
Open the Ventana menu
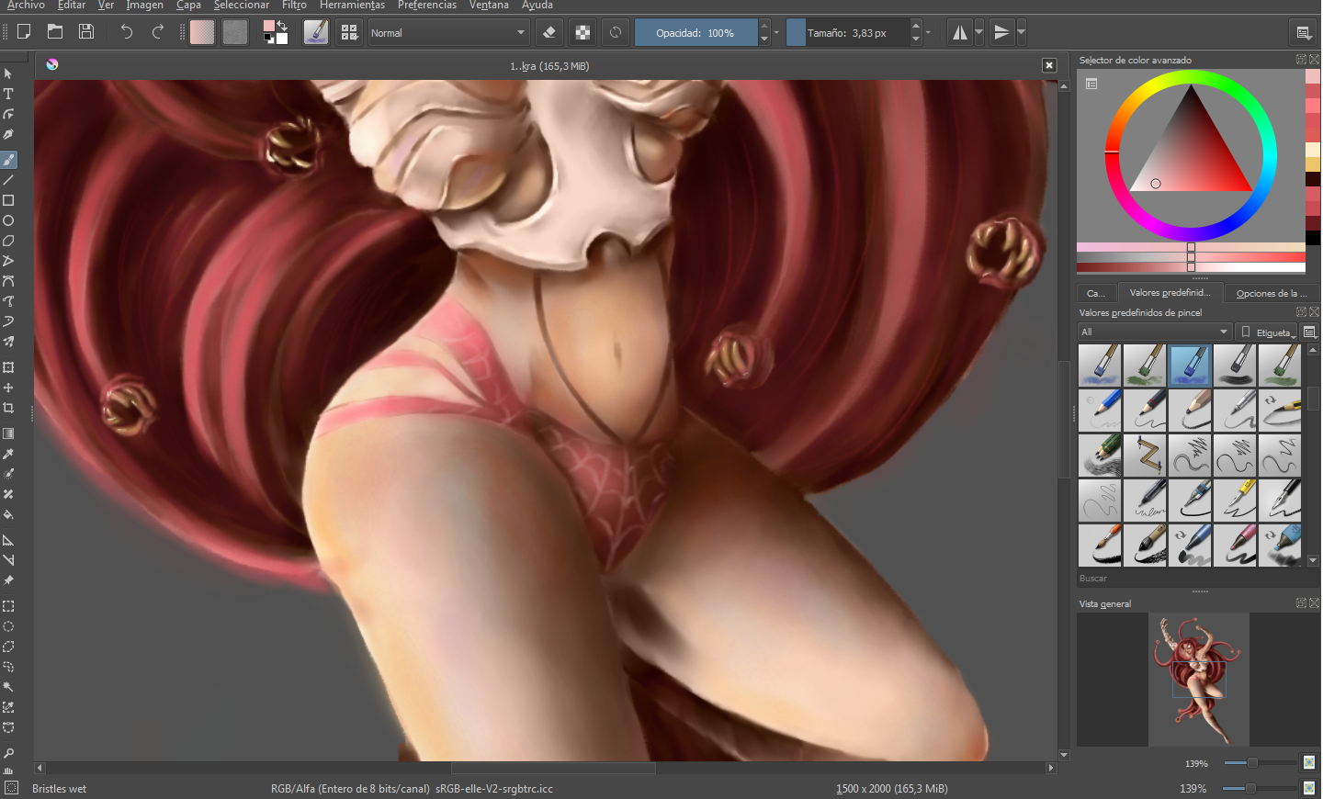tap(489, 6)
